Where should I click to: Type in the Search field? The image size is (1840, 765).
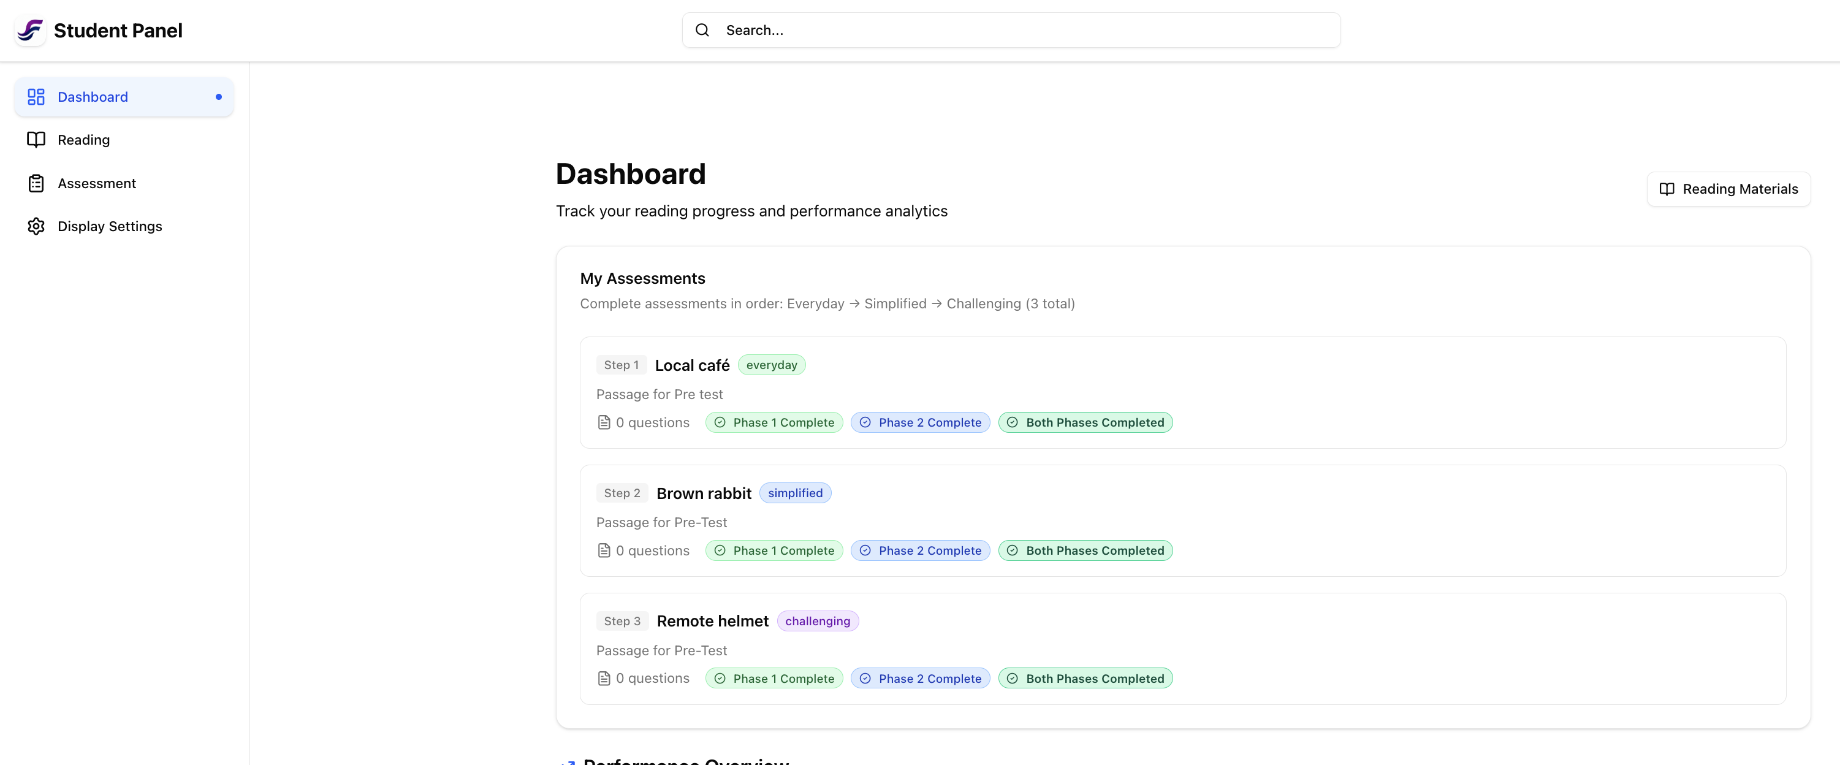tap(1021, 30)
